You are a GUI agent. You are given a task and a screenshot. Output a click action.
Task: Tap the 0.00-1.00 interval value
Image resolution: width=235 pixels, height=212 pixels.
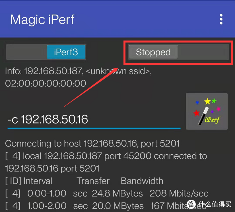(x=47, y=193)
